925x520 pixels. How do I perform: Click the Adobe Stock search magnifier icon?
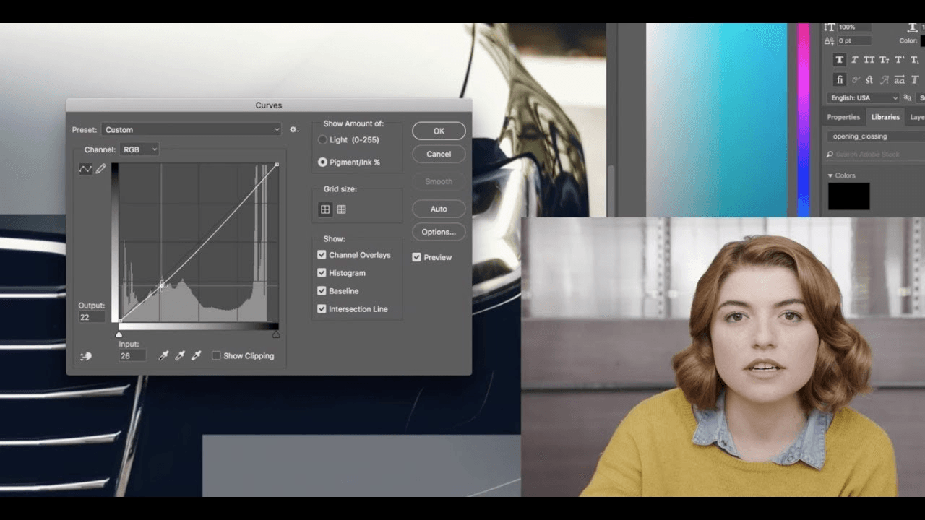[830, 155]
